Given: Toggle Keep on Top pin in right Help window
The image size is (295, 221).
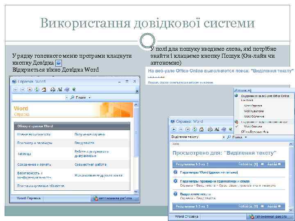Looking at the screenshot, I should (x=231, y=129).
